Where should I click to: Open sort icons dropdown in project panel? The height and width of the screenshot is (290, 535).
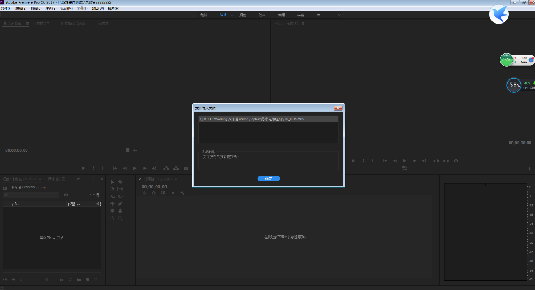[x=47, y=280]
